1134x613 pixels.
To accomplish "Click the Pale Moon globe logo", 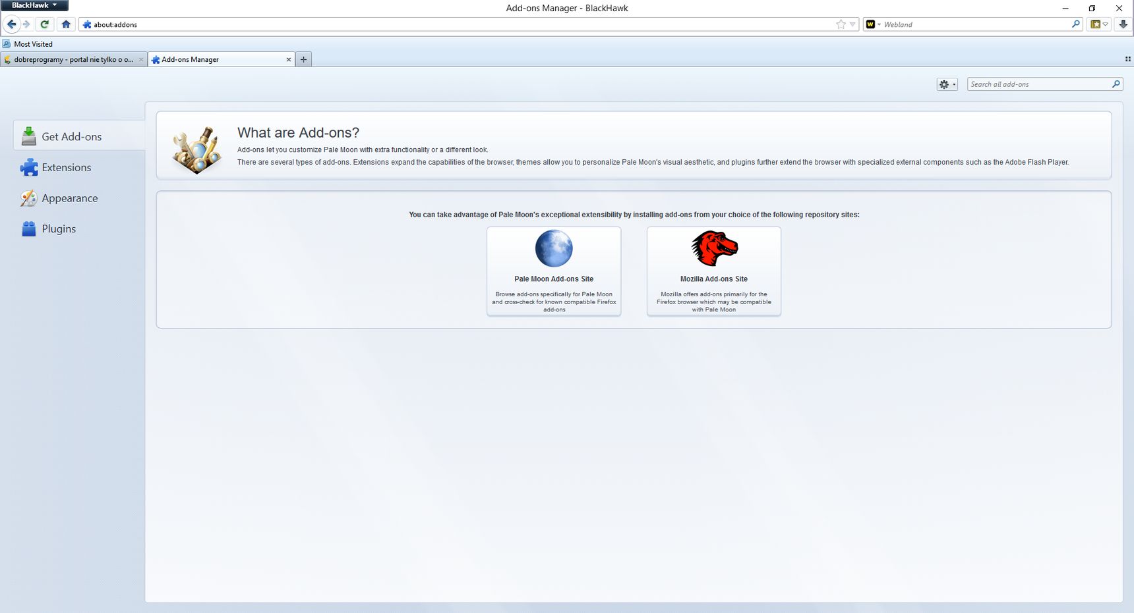I will click(554, 248).
